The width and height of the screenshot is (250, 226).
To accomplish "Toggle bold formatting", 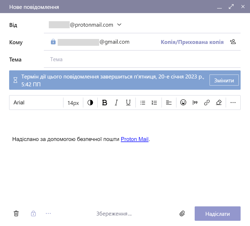I will pos(104,103).
